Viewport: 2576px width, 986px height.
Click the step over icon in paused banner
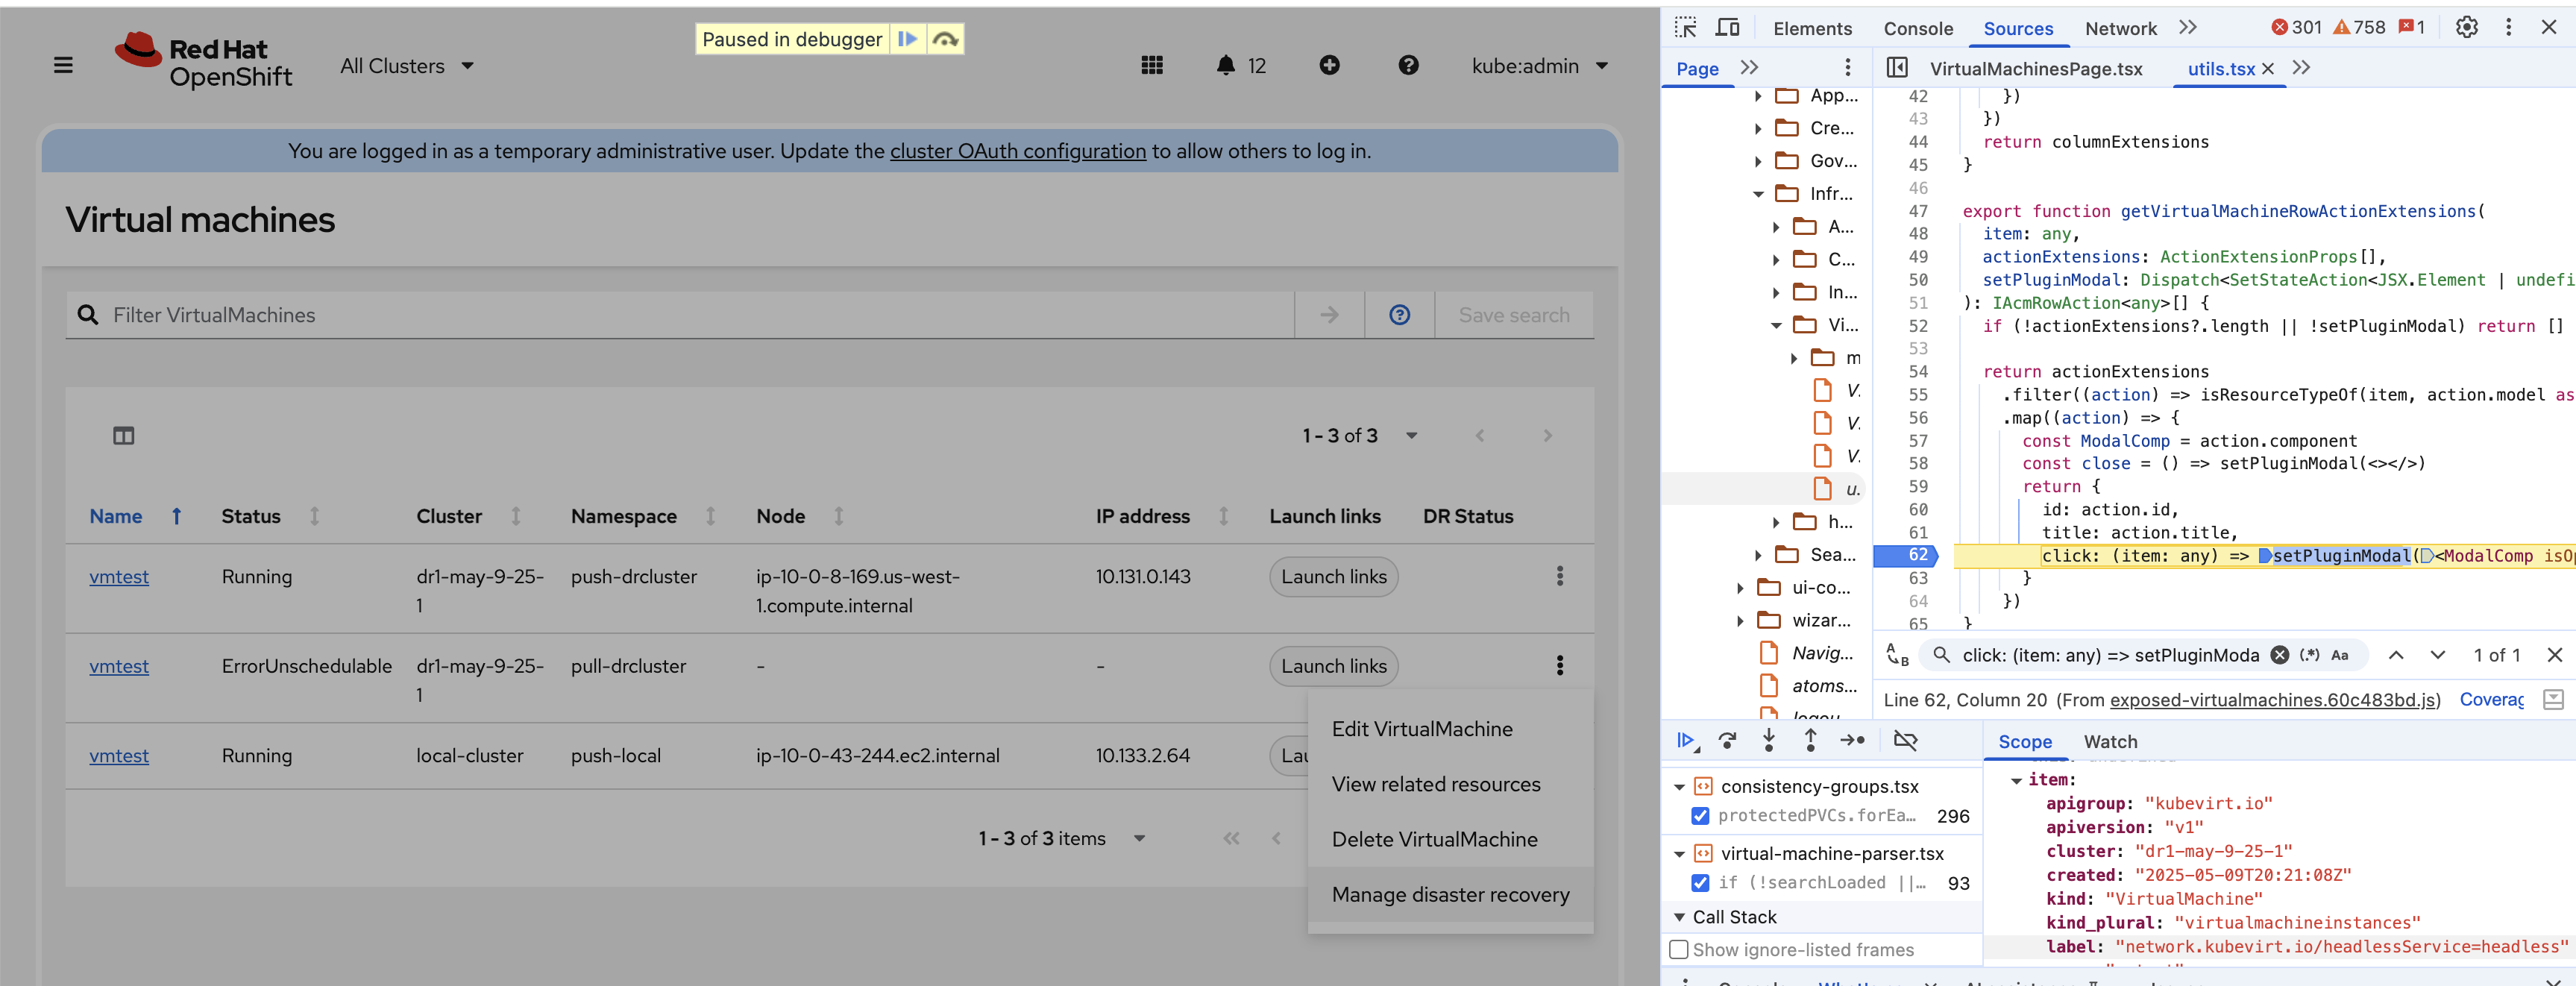[x=945, y=39]
